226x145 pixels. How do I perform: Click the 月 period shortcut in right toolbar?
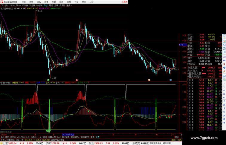pos(224,109)
